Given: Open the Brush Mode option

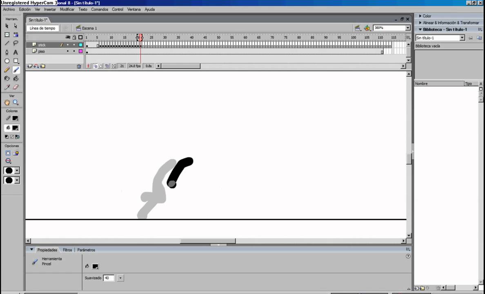Looking at the screenshot, I should pos(8,161).
